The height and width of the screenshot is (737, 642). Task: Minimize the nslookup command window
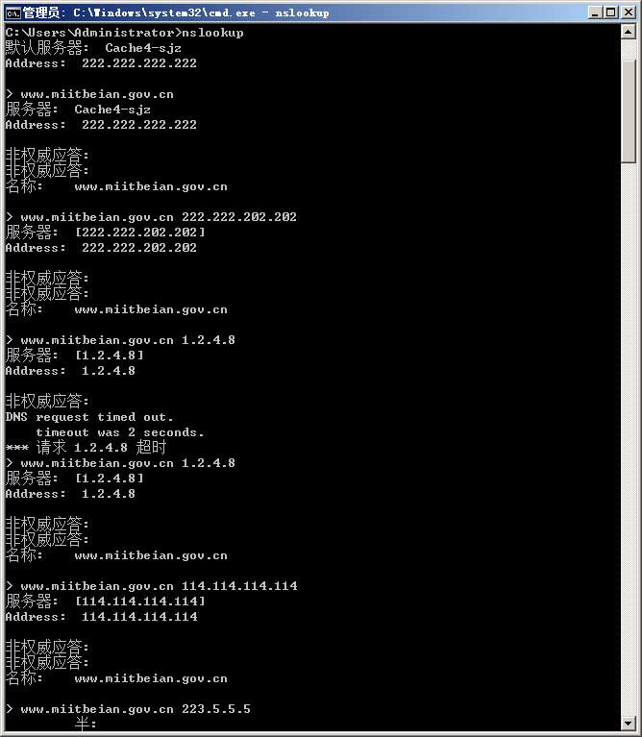pyautogui.click(x=595, y=12)
